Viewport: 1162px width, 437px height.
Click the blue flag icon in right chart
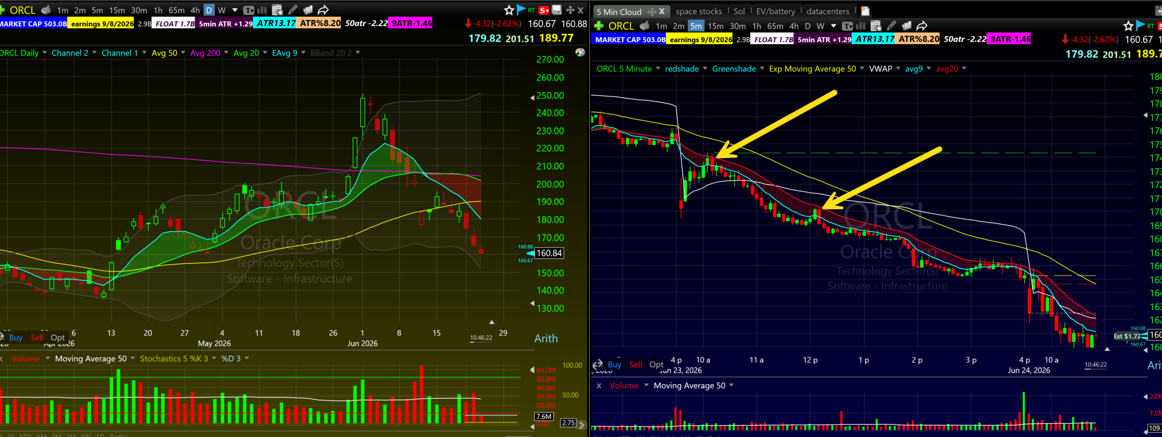pos(1141,26)
